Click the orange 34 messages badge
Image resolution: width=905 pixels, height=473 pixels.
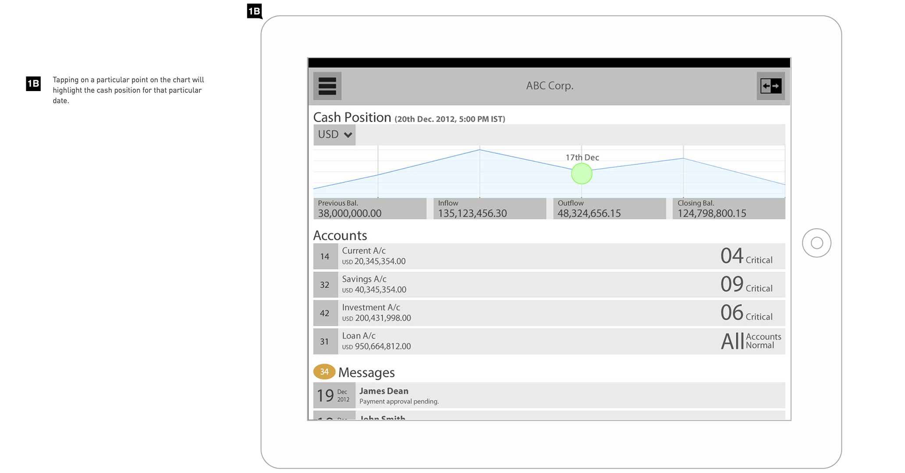(324, 371)
